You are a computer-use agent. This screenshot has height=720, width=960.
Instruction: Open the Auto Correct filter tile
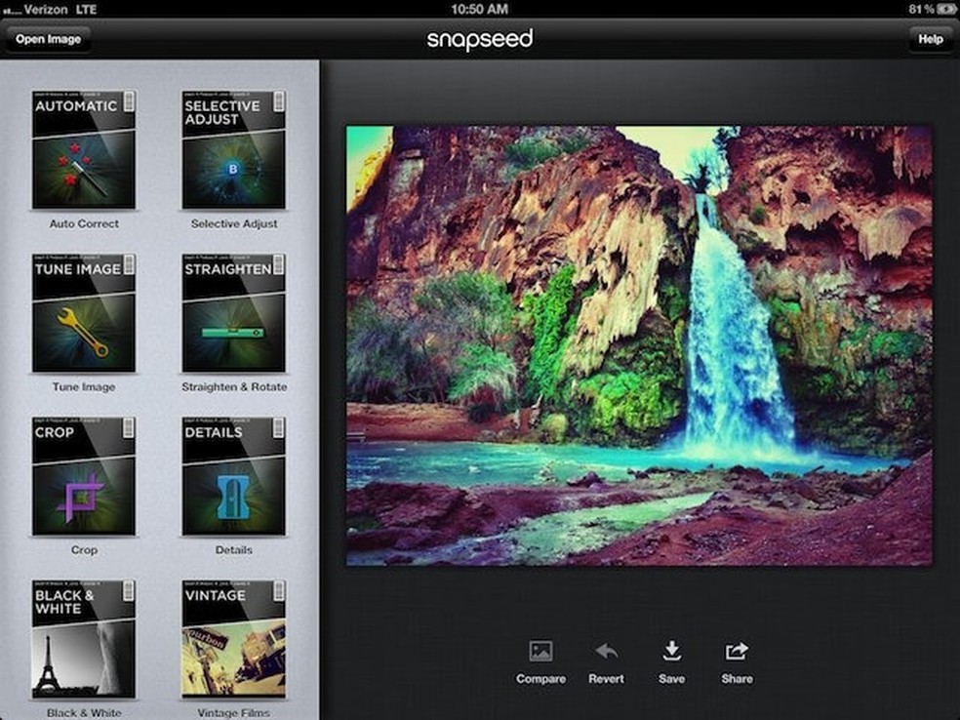tap(84, 150)
